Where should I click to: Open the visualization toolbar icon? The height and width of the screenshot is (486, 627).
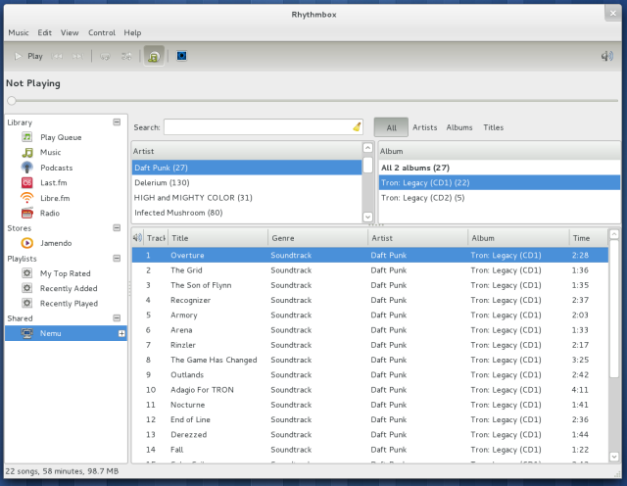point(181,56)
